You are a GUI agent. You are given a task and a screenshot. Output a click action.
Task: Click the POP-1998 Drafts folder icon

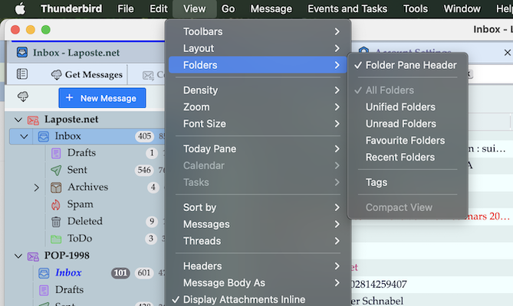pyautogui.click(x=44, y=290)
